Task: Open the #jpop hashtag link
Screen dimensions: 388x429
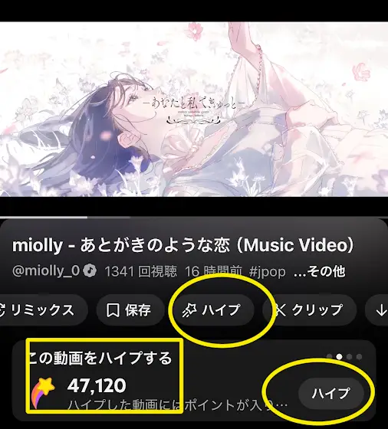Action: (268, 271)
